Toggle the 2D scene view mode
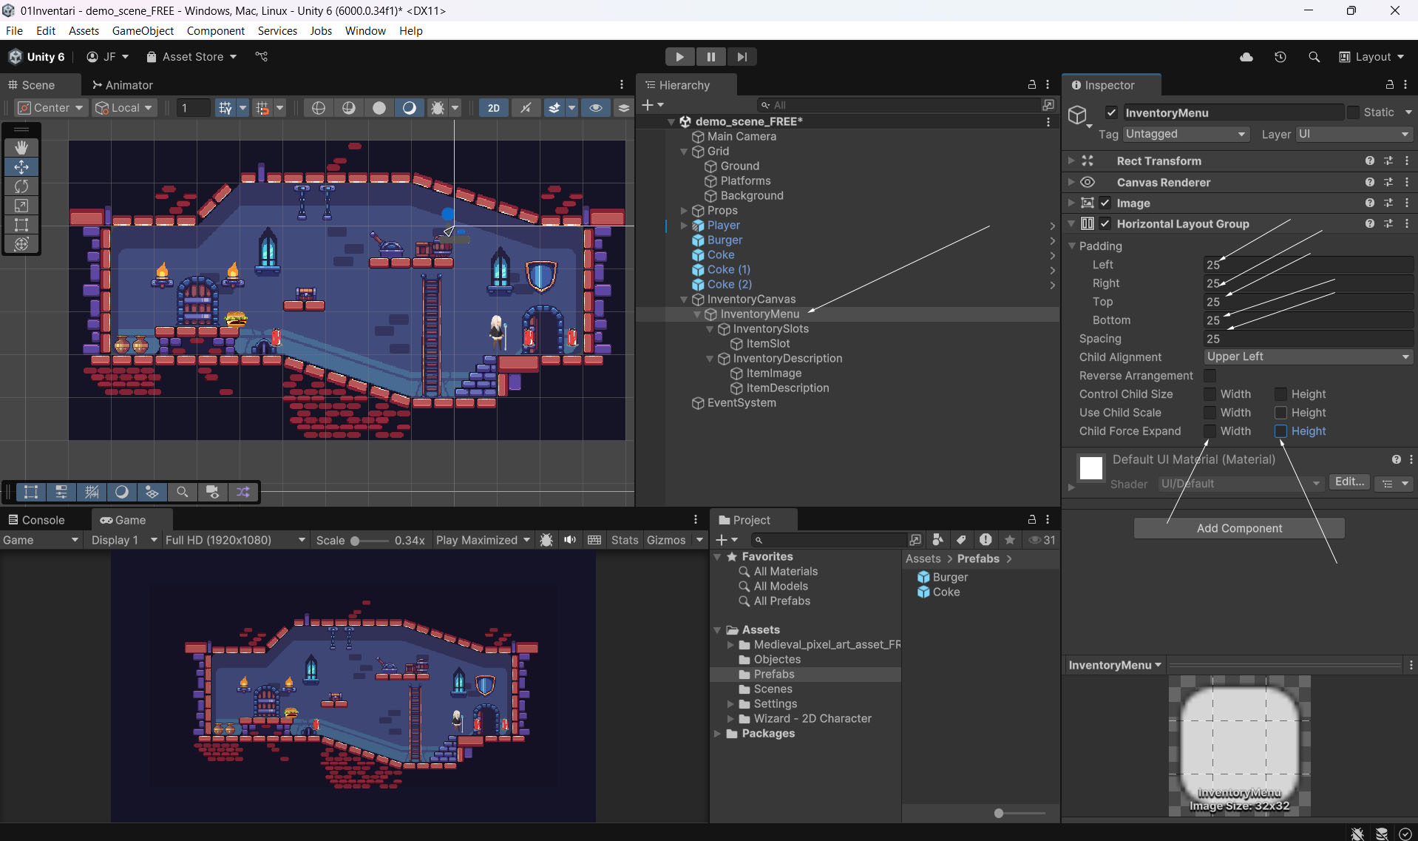This screenshot has width=1418, height=841. coord(493,108)
